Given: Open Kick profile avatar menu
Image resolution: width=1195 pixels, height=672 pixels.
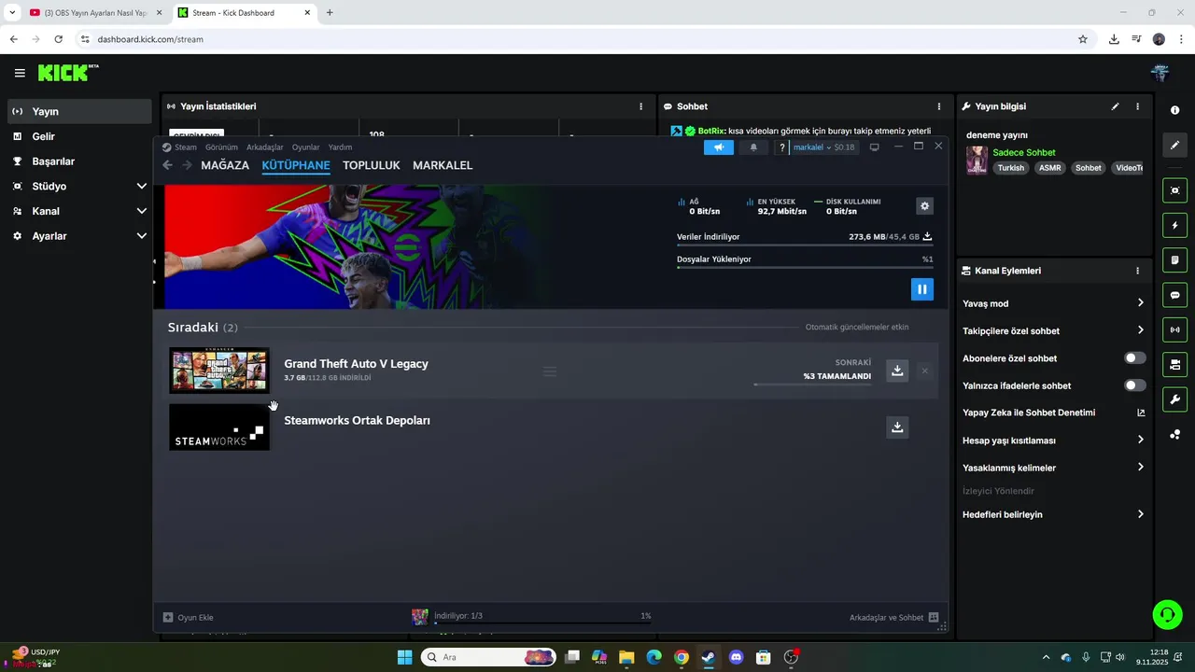Looking at the screenshot, I should coord(1160,73).
